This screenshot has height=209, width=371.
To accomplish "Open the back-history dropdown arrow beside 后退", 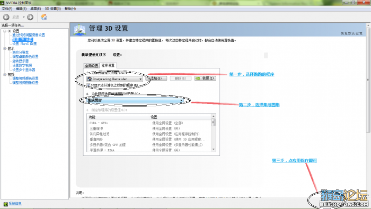I will [24, 17].
